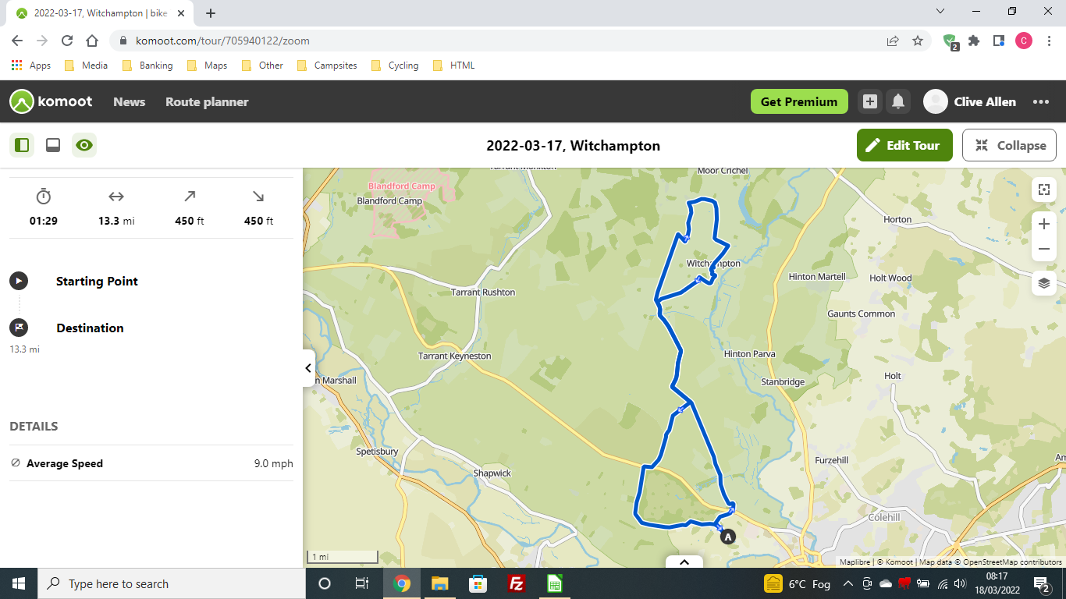
Task: Toggle the side panel layout view
Action: [x=22, y=145]
